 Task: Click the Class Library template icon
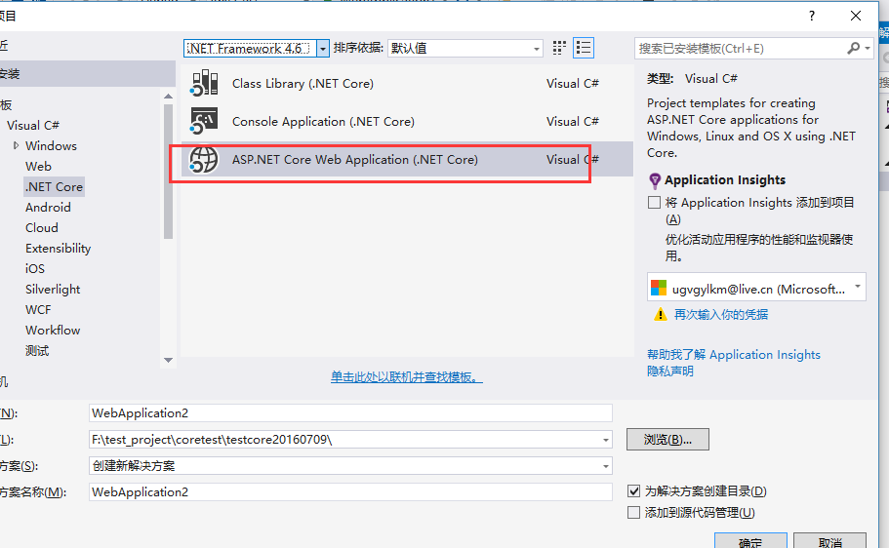204,83
